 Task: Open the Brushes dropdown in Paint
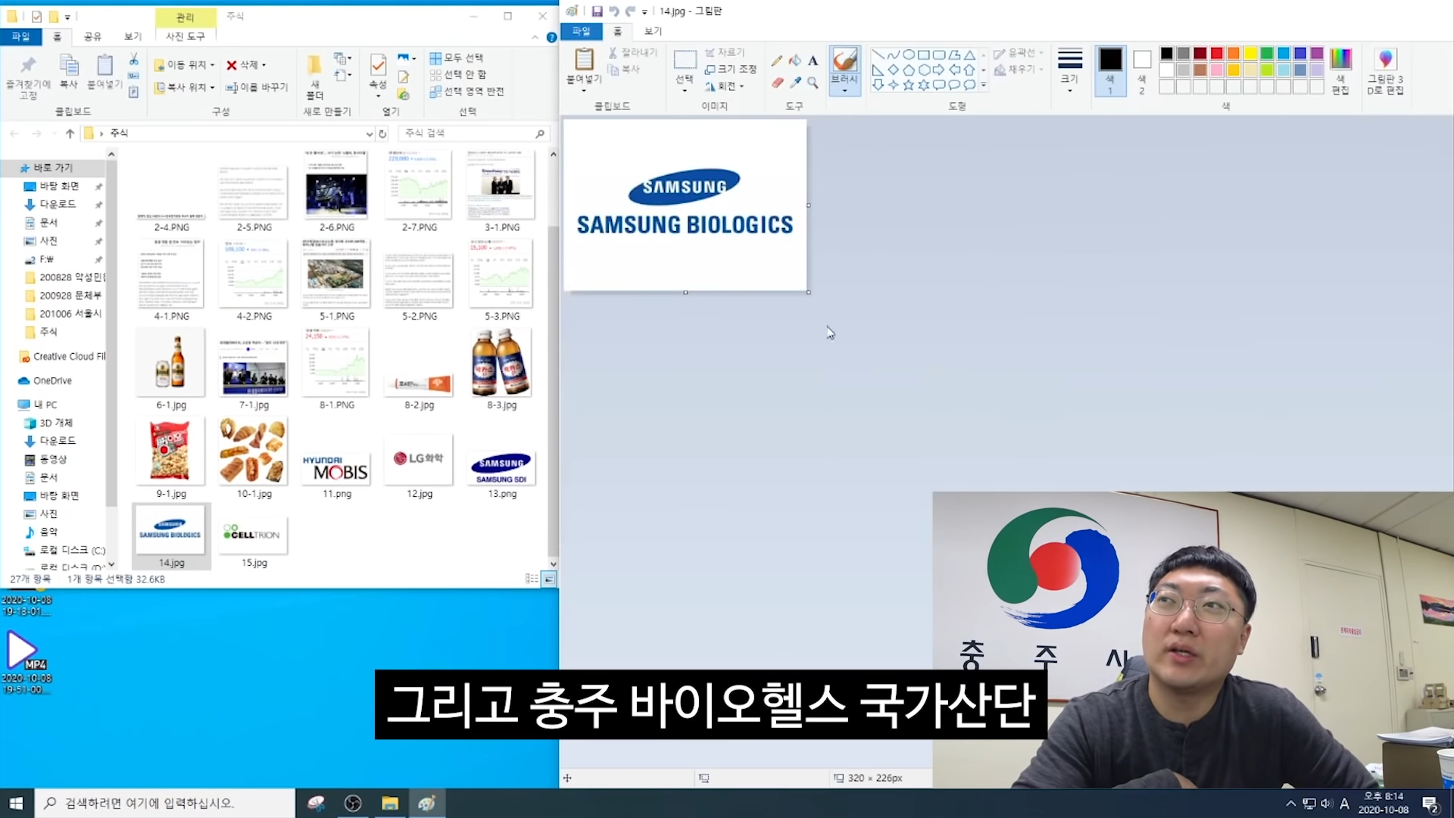[844, 90]
